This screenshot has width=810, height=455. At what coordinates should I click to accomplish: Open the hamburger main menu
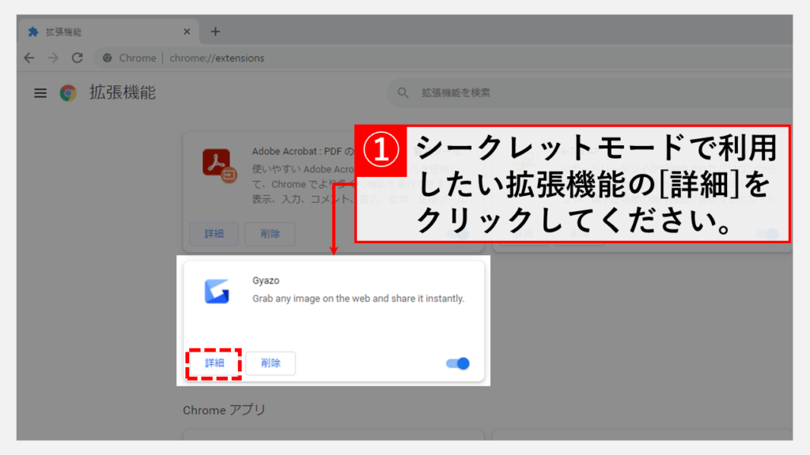coord(40,93)
